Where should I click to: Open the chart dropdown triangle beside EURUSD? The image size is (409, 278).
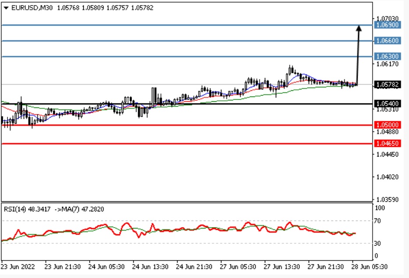tap(6, 8)
